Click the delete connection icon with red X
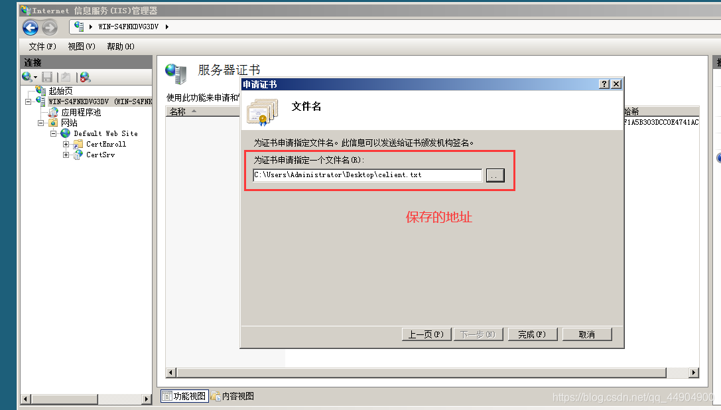Viewport: 721px width, 410px height. coord(85,77)
